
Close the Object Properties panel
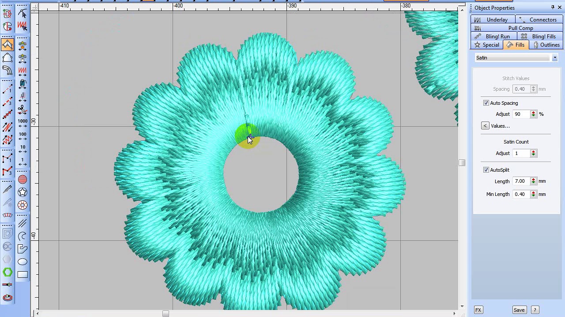(x=560, y=7)
